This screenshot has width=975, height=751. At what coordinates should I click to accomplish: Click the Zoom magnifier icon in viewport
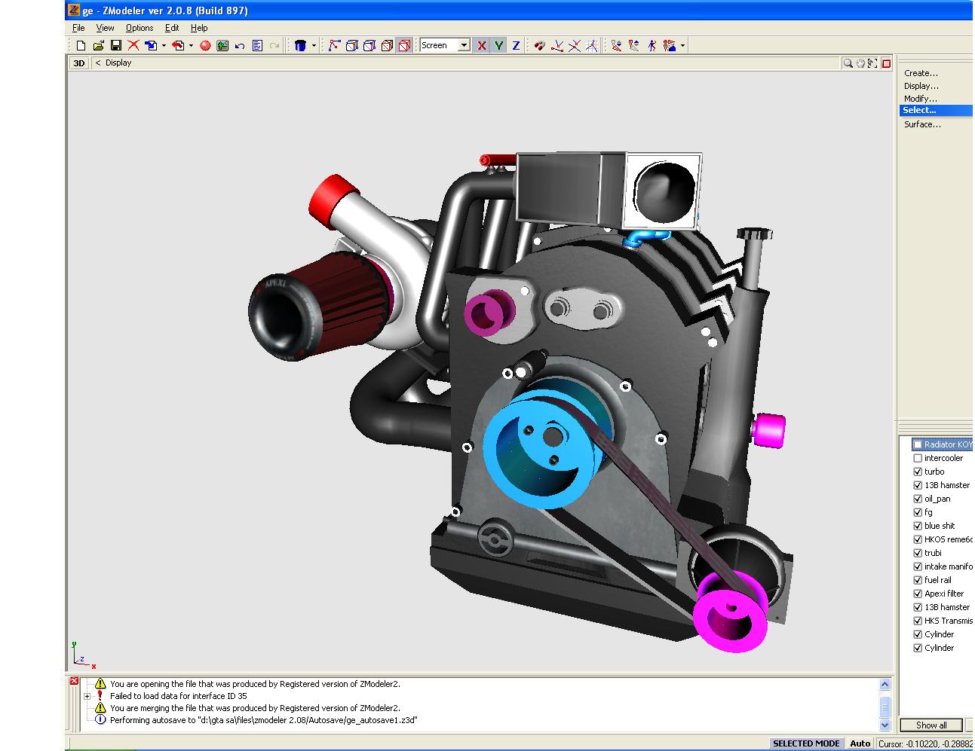[x=848, y=63]
